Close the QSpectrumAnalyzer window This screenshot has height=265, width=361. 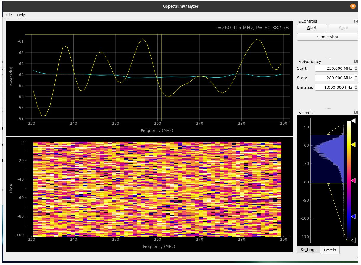click(353, 6)
